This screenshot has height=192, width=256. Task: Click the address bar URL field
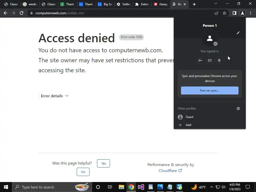[x=59, y=13]
